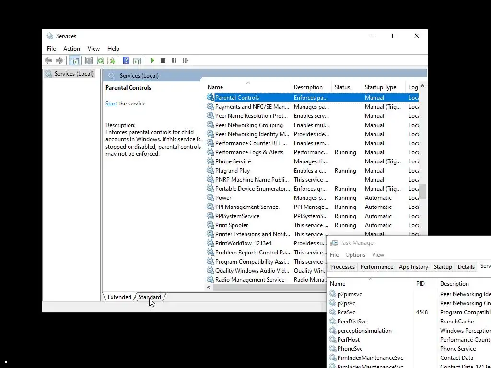491x368 pixels.
Task: Click the gear icon beside Print Spooler
Action: [x=210, y=225]
